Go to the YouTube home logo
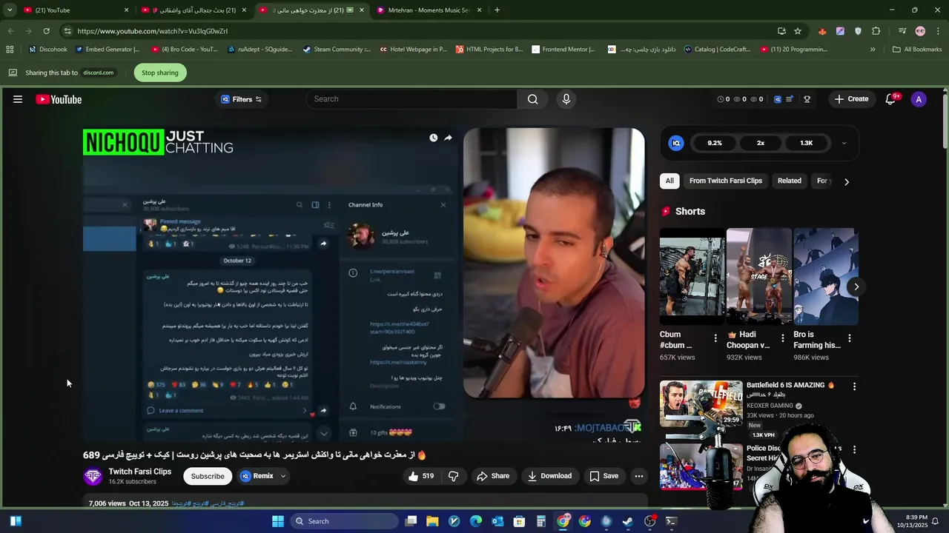 (x=59, y=99)
